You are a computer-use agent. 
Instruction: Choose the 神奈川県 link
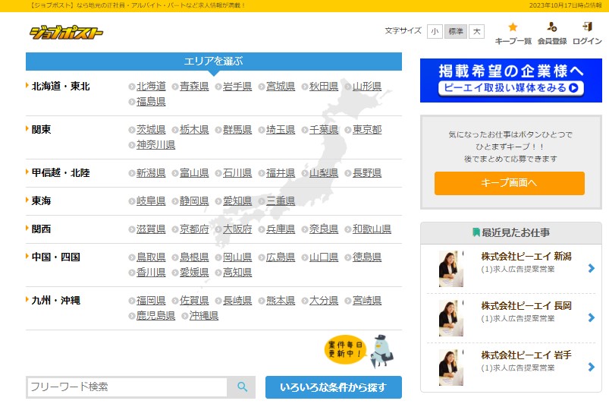point(155,144)
